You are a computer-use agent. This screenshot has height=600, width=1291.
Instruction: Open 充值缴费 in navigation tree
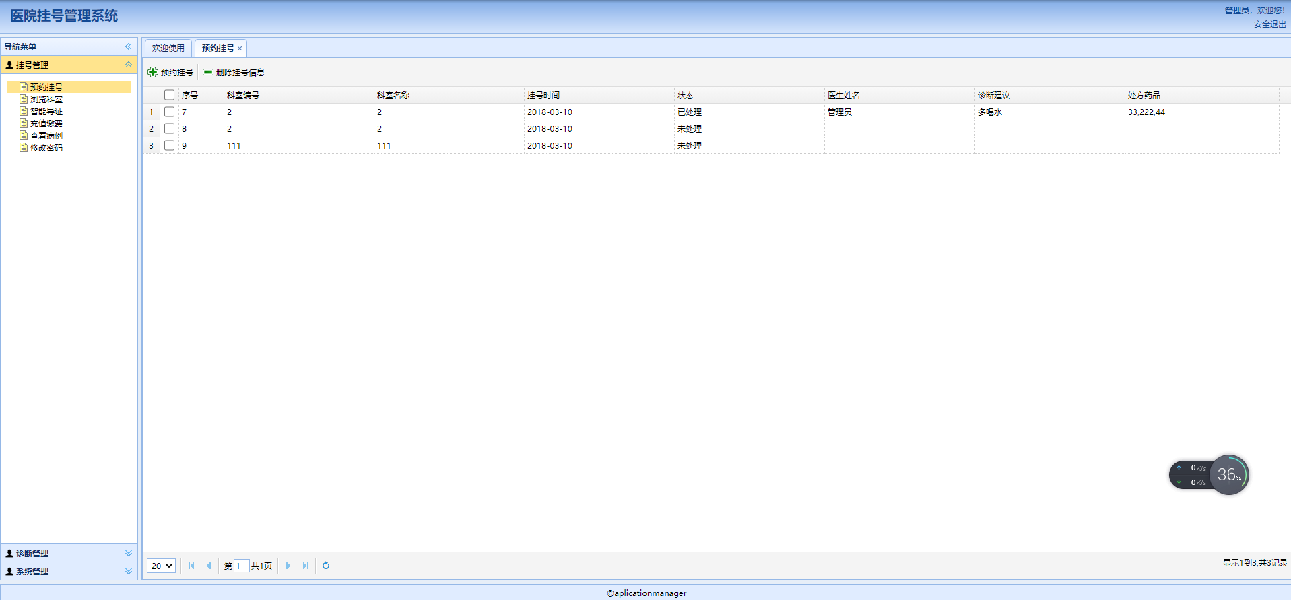(x=46, y=123)
